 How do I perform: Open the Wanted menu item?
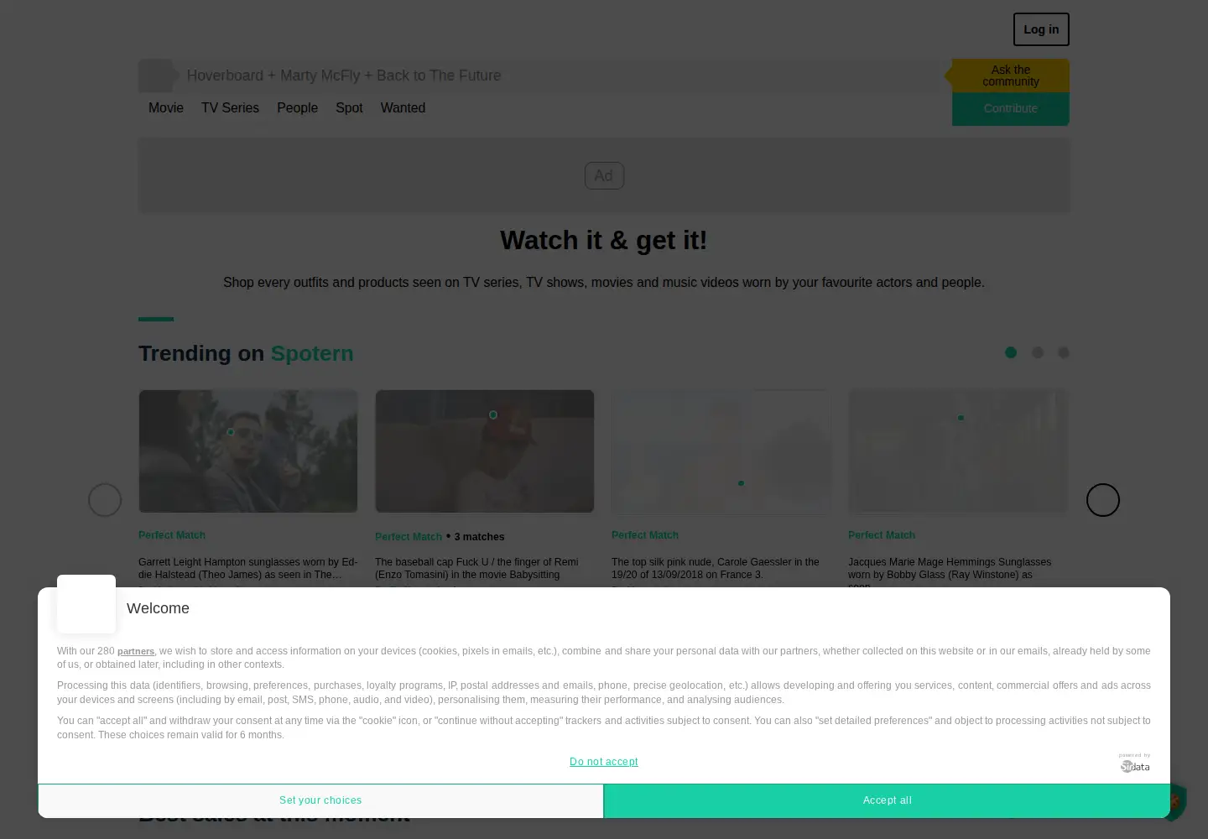pos(403,107)
